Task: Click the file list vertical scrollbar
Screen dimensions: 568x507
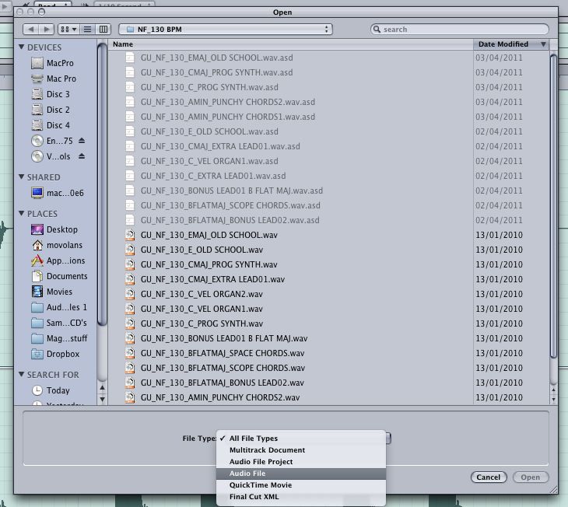Action: click(x=553, y=206)
